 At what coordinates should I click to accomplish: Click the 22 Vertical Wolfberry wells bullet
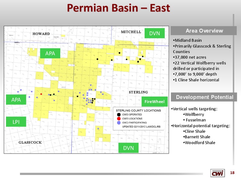coord(199,66)
